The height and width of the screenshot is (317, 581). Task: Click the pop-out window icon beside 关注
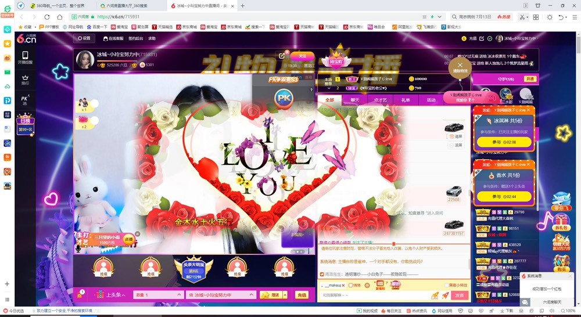point(282,56)
